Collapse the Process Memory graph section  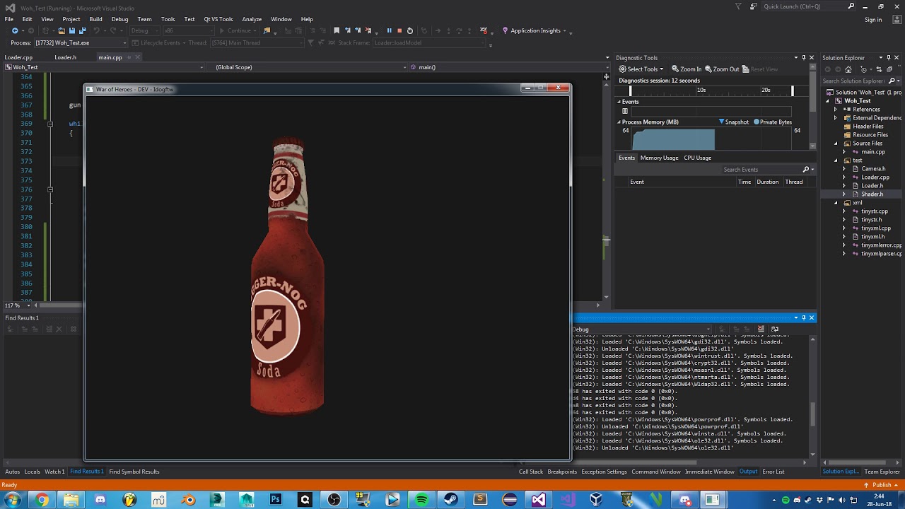pos(619,122)
